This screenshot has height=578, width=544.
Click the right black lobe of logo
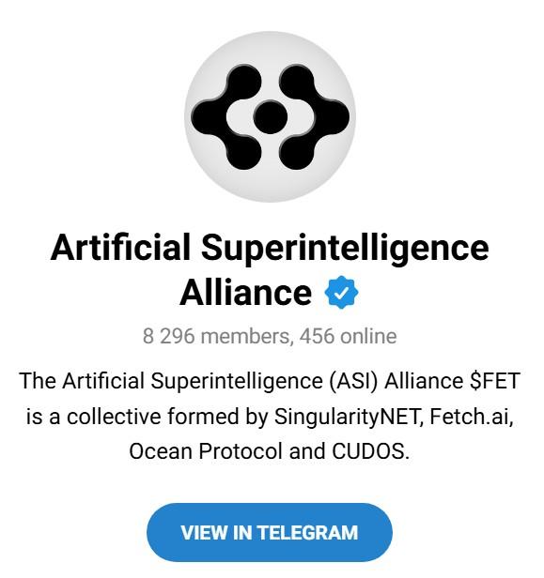tap(314, 117)
